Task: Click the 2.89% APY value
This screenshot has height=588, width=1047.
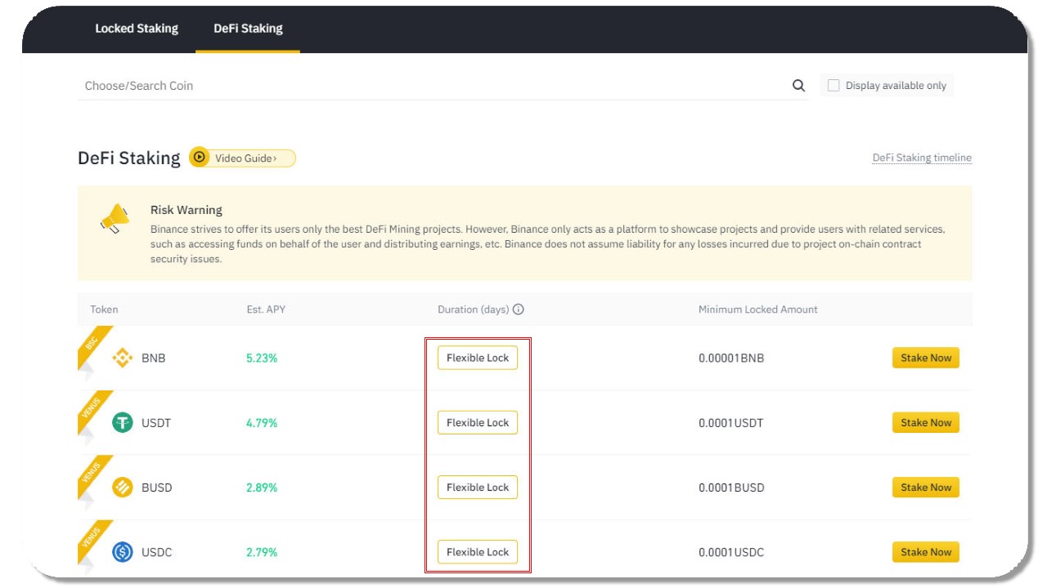Action: coord(262,488)
